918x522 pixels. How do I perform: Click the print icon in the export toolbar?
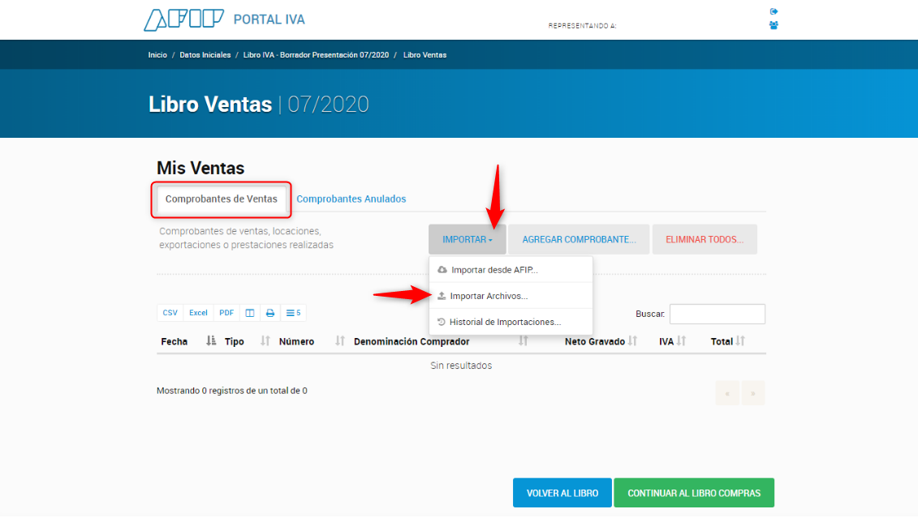click(270, 313)
